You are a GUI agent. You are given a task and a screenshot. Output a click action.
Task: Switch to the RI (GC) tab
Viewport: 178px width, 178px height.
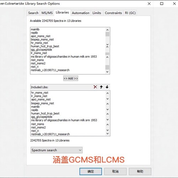tap(130, 13)
